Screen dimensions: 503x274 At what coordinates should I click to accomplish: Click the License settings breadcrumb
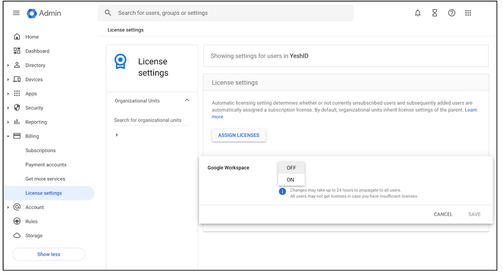click(x=125, y=30)
